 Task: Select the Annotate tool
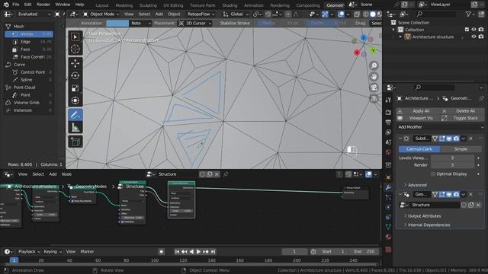coord(75,115)
